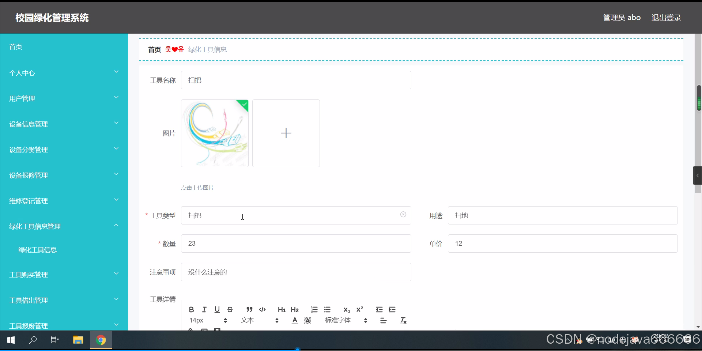This screenshot has height=351, width=702.
Task: Click 首页 breadcrumb link
Action: 154,49
